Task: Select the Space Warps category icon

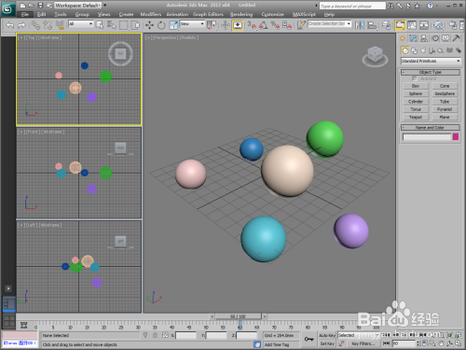Action: (x=449, y=50)
